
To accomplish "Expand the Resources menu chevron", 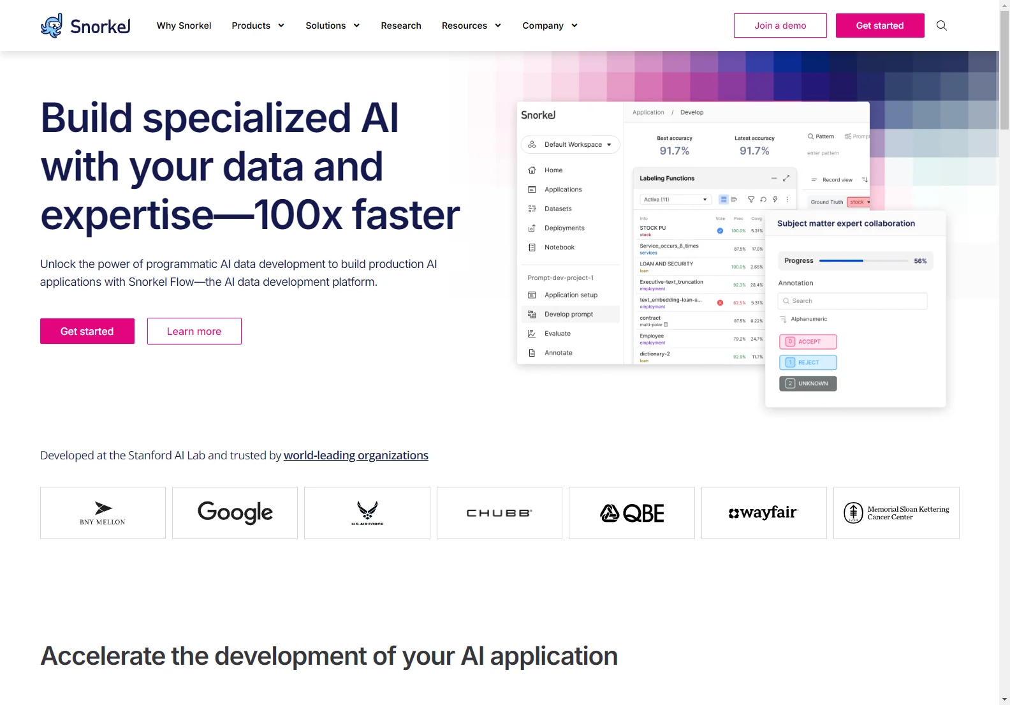I will (498, 26).
